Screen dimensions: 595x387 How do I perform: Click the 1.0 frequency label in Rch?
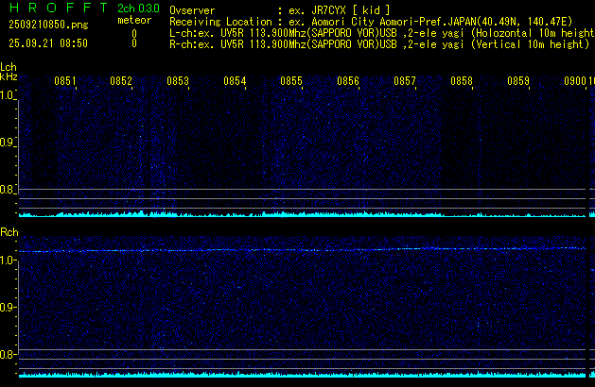(x=9, y=260)
